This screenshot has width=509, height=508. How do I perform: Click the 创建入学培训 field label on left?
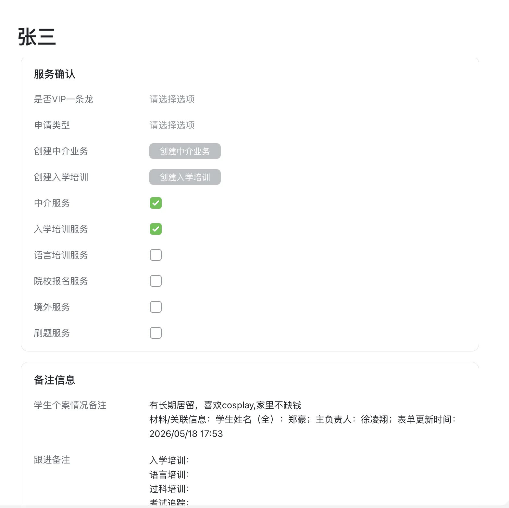pos(61,177)
